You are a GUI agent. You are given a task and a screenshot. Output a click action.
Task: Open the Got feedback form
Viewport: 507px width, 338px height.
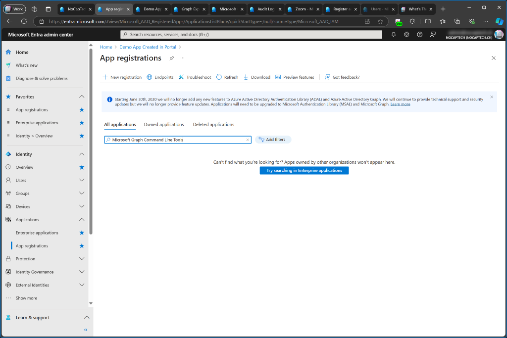point(342,77)
